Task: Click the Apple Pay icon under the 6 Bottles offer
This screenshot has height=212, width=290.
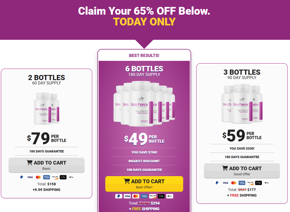Action: coord(169,196)
